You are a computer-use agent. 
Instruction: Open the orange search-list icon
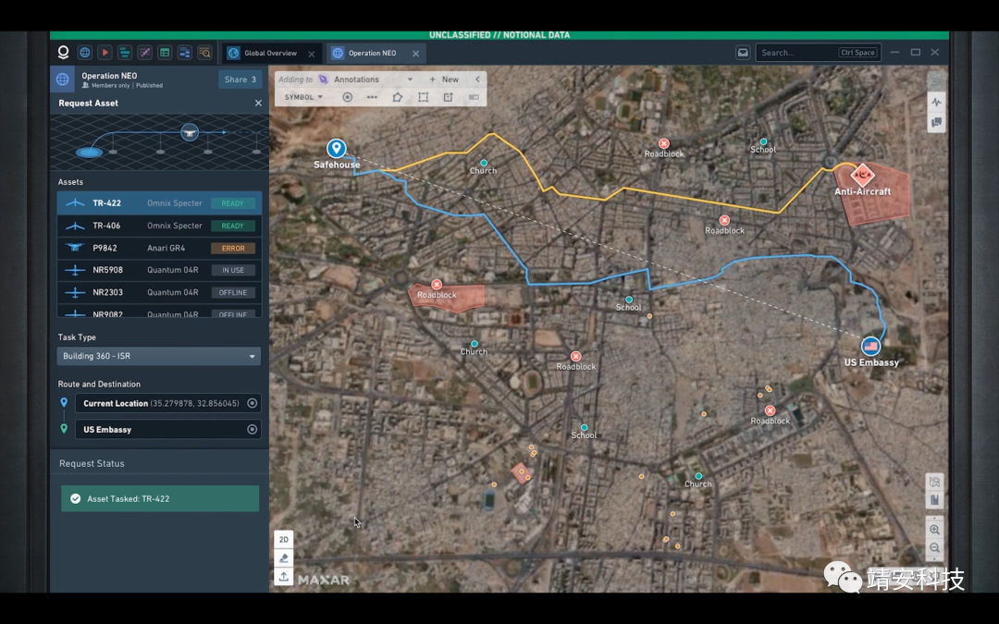[x=204, y=53]
